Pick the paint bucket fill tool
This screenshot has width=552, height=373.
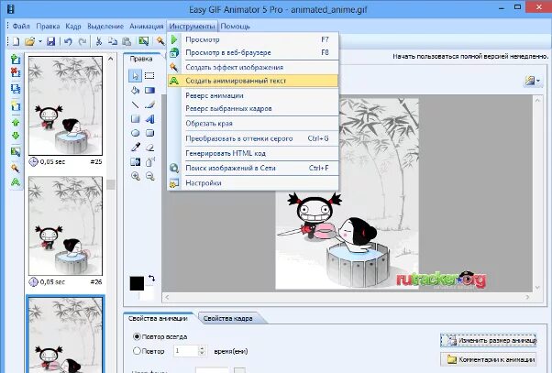point(135,91)
